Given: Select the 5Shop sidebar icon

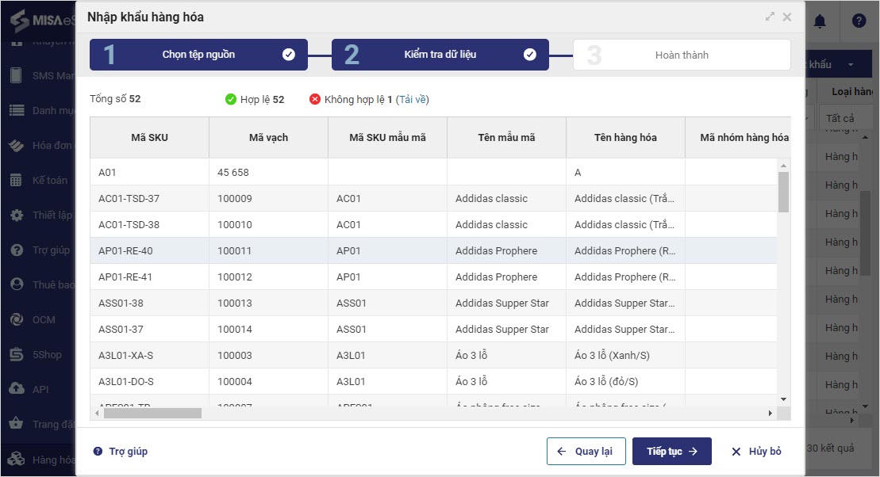Looking at the screenshot, I should [x=16, y=355].
